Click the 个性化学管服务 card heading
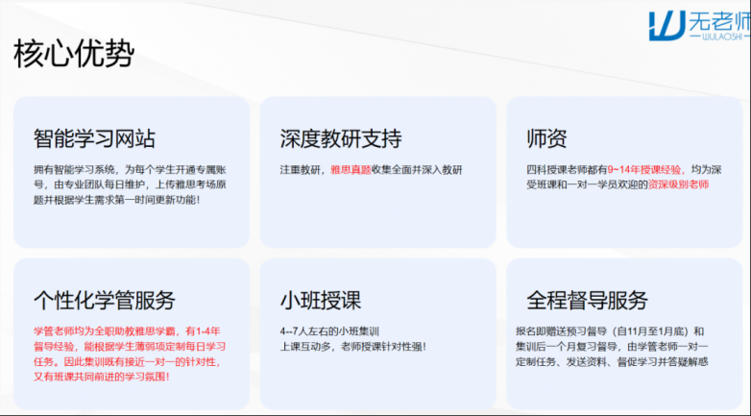Viewport: 751px width, 416px height. (105, 300)
